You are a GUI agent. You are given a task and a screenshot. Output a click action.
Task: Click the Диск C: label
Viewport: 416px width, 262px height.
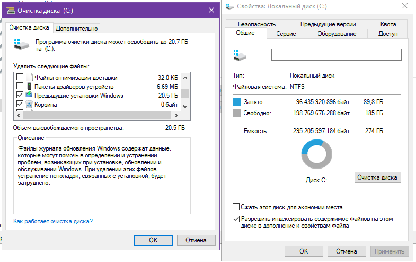click(316, 180)
